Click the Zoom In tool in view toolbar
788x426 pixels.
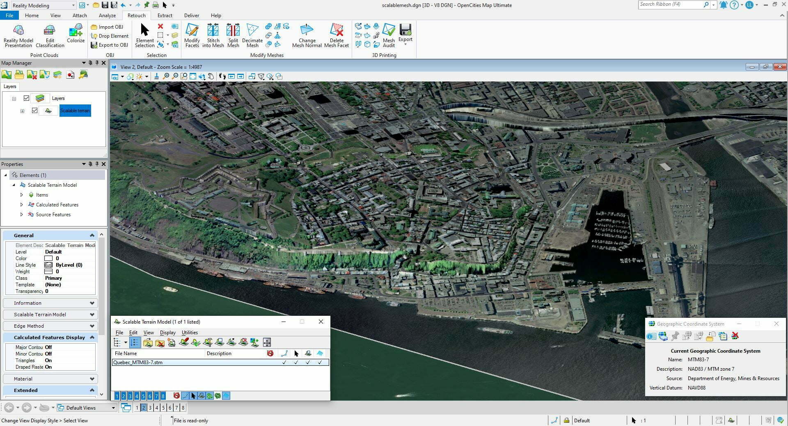pos(167,77)
